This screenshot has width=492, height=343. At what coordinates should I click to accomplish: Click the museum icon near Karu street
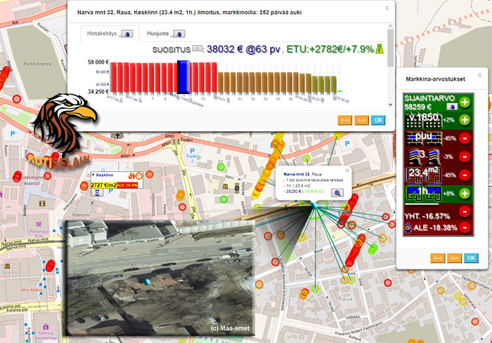coord(226,187)
